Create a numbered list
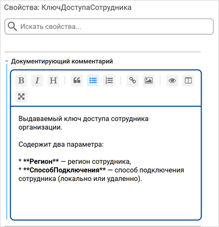This screenshot has height=227, width=219. pos(109,80)
